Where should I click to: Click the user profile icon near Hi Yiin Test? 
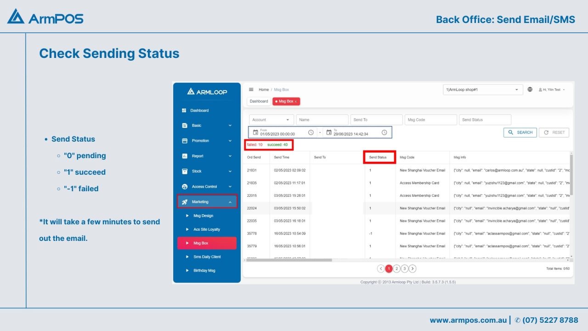(x=540, y=89)
